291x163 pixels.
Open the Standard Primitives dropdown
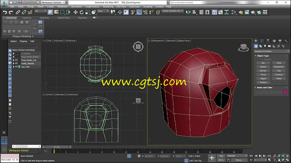pos(271,51)
